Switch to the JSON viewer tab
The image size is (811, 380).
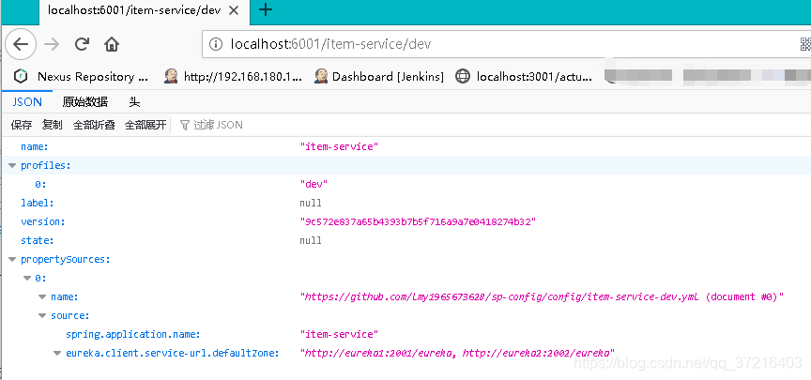click(27, 102)
